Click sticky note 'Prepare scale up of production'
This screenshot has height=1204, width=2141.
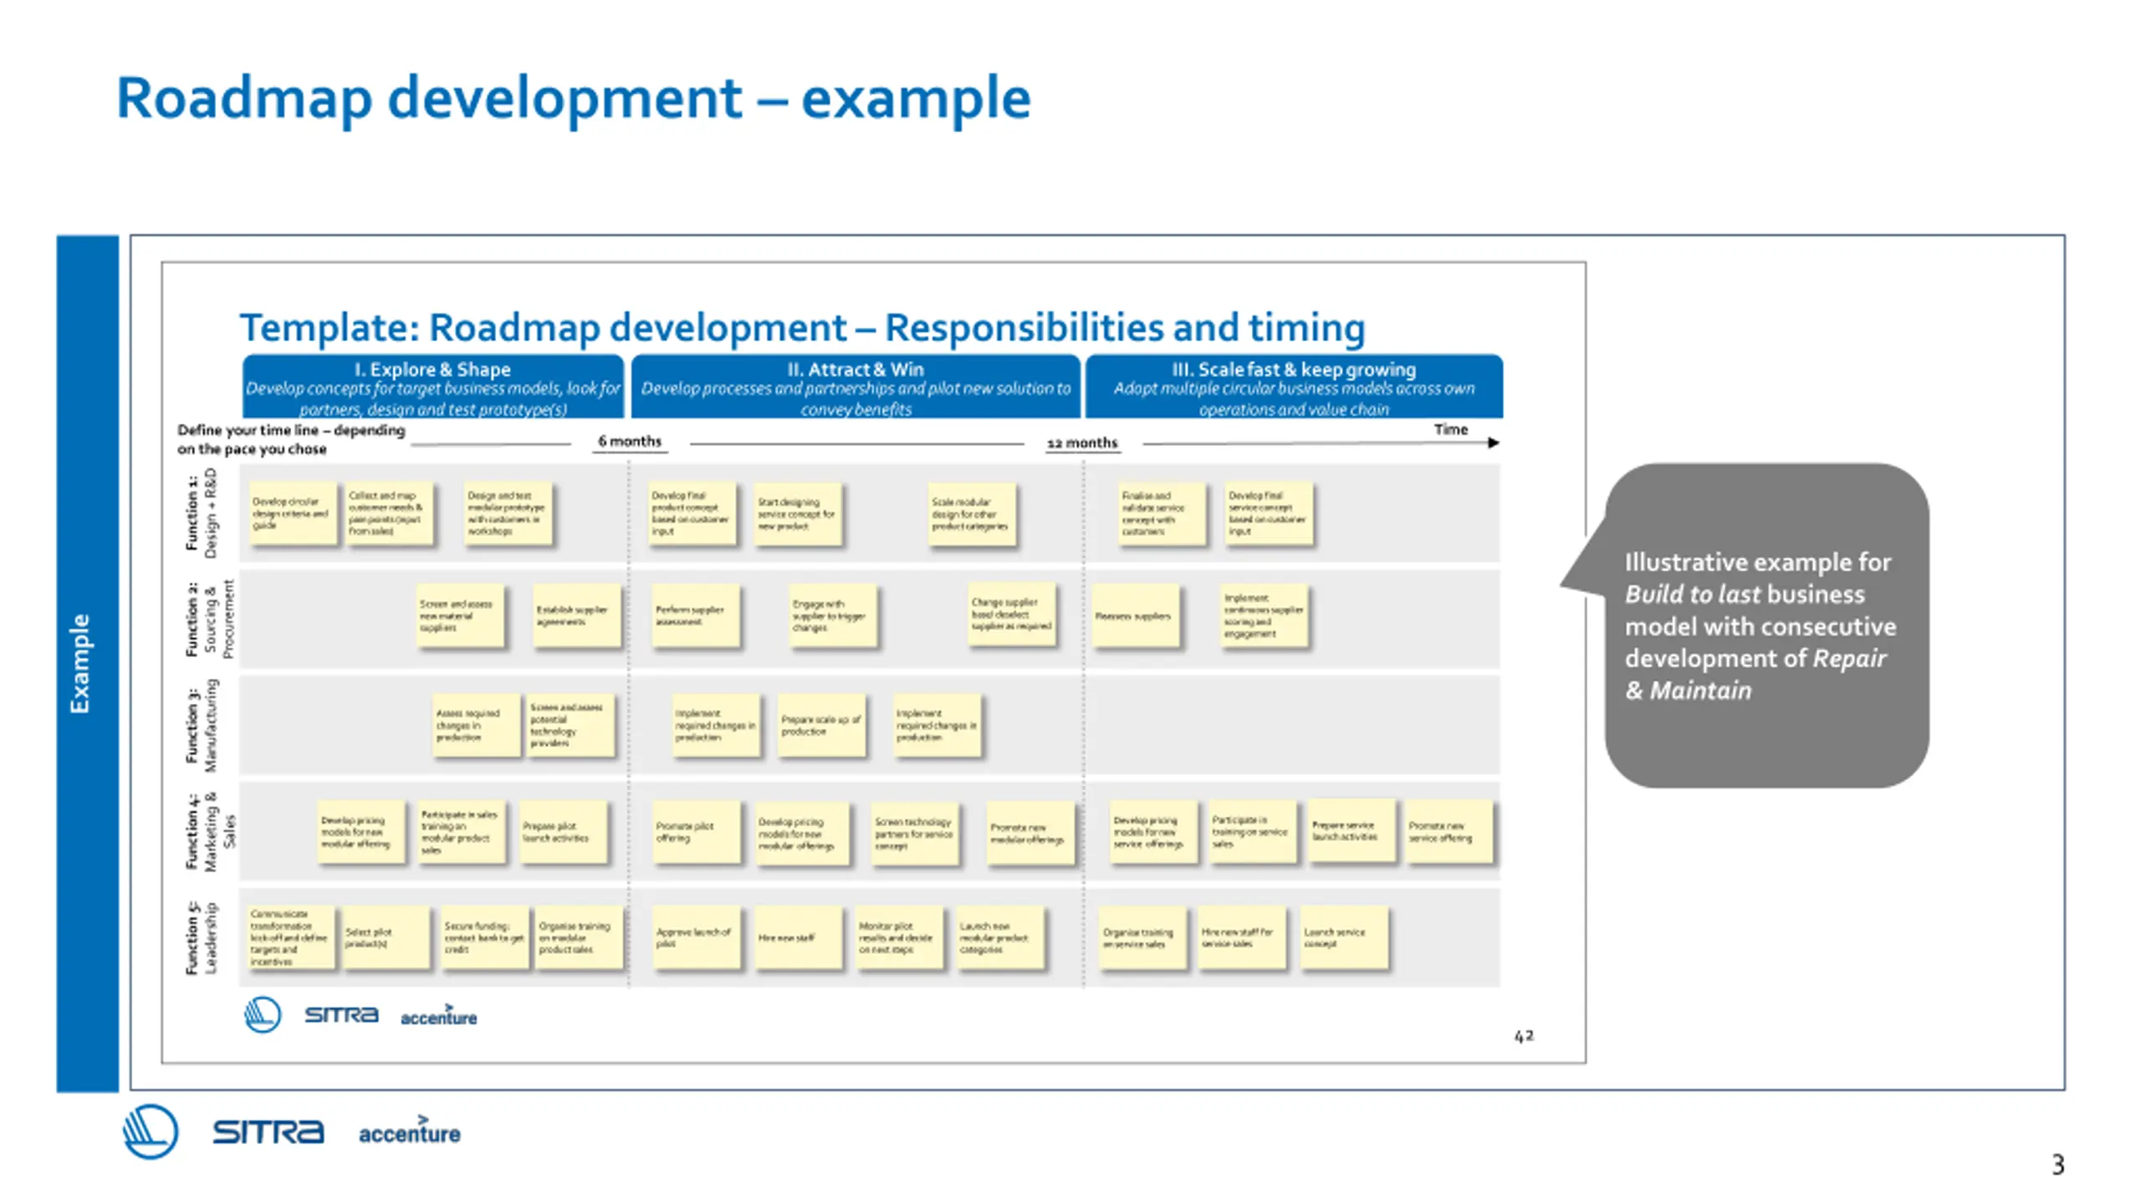click(821, 725)
